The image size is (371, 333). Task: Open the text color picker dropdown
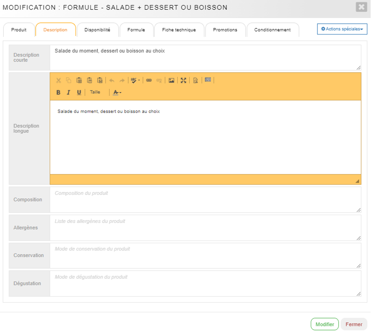click(x=117, y=93)
